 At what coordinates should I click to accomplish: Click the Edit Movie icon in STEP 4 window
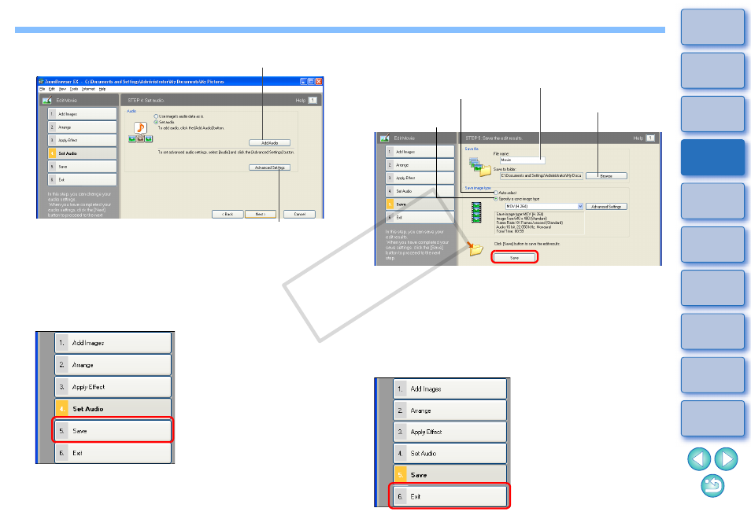(47, 100)
